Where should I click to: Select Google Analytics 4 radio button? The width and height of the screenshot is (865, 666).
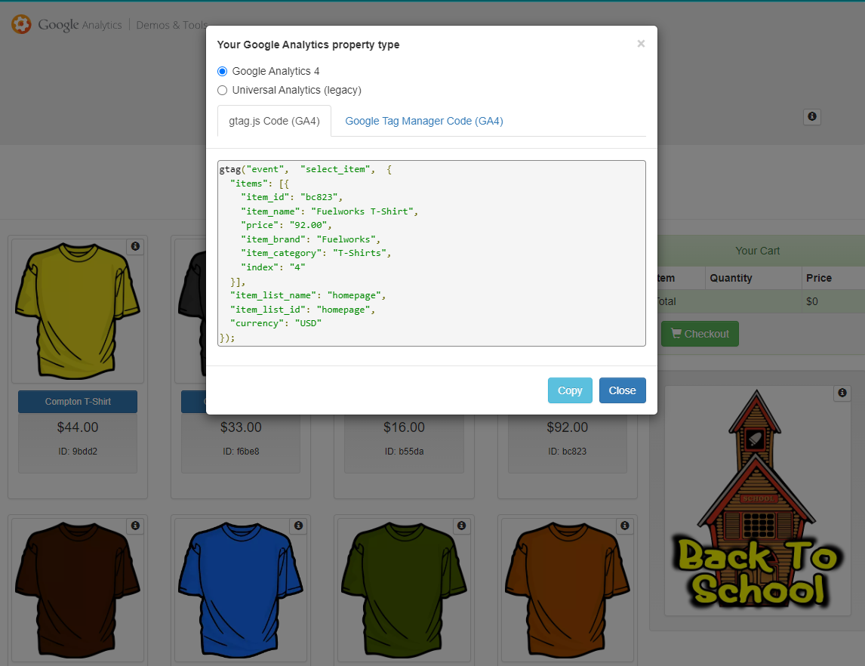223,71
